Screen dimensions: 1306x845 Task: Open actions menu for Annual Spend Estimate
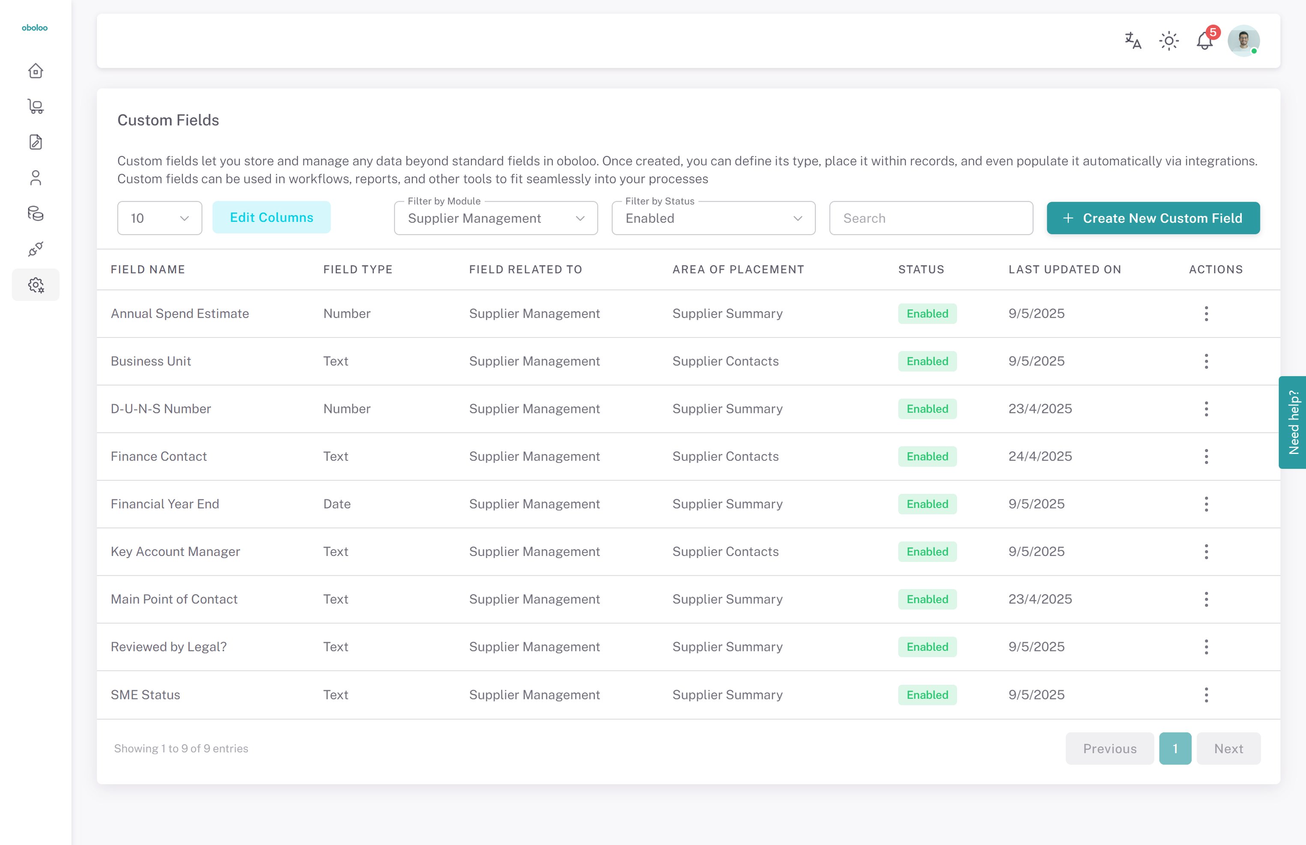(x=1206, y=314)
